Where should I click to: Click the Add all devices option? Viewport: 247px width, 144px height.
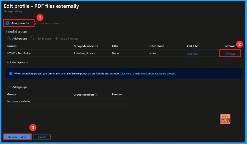coord(67,38)
